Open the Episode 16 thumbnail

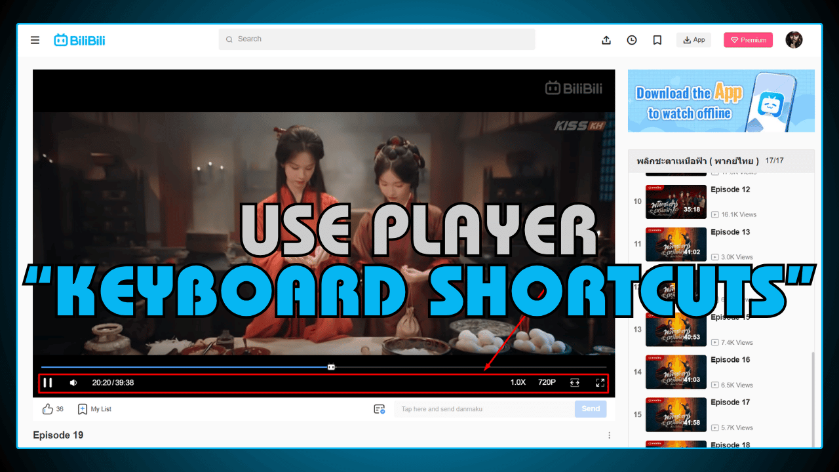click(676, 372)
